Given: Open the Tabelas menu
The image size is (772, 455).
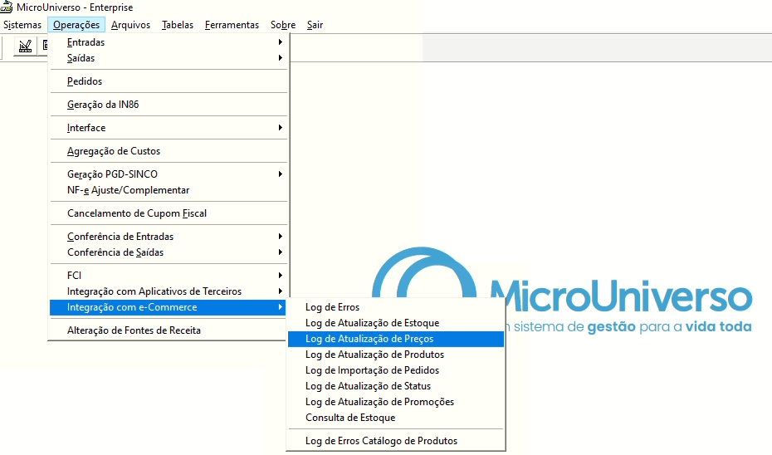Looking at the screenshot, I should 178,25.
